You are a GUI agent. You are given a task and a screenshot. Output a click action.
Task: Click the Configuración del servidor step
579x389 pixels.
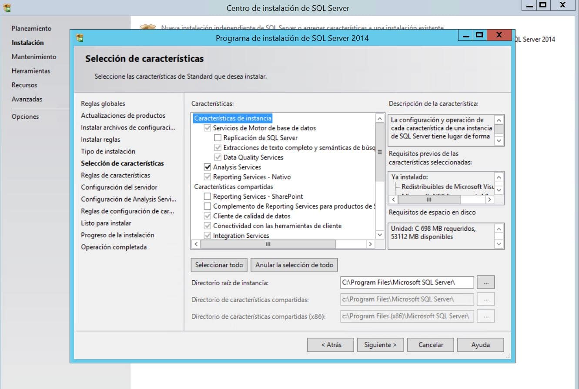tap(119, 187)
